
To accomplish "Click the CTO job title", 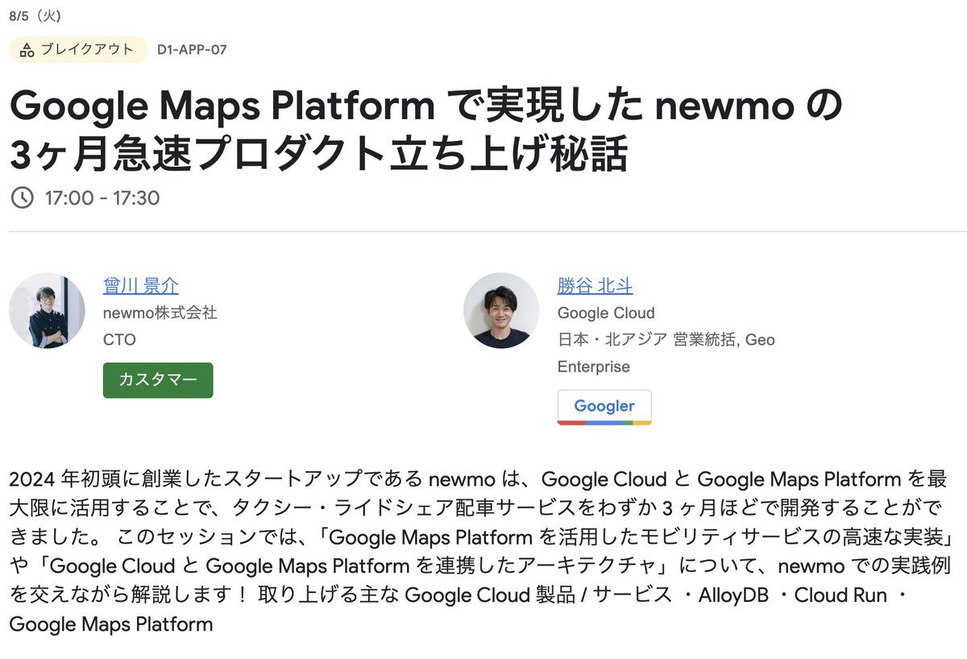I will tap(119, 340).
